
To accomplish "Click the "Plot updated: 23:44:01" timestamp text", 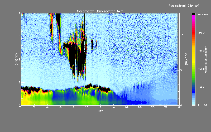I will (x=184, y=6).
